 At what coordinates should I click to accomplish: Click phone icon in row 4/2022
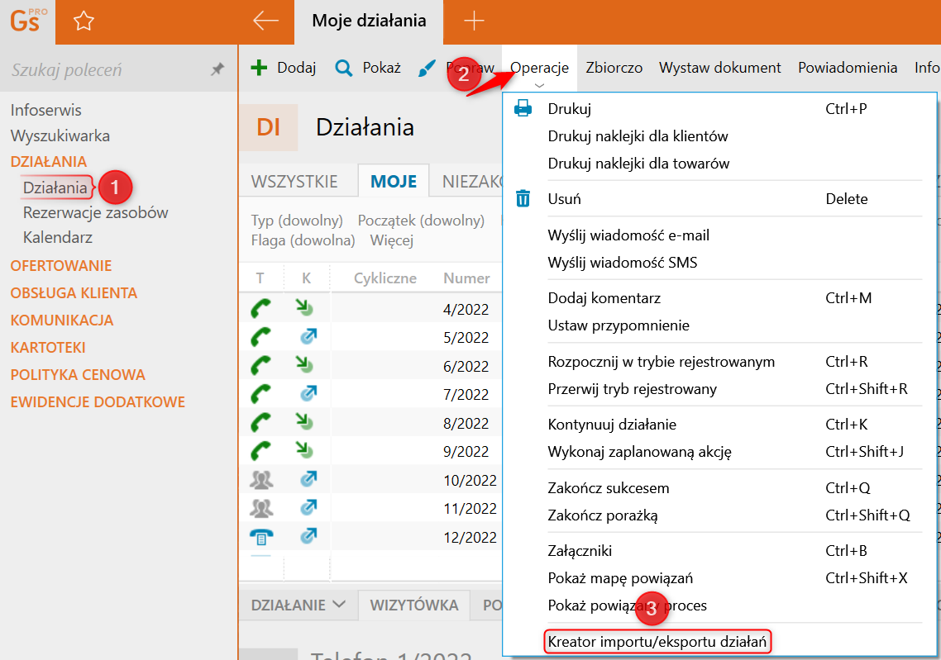(x=260, y=309)
